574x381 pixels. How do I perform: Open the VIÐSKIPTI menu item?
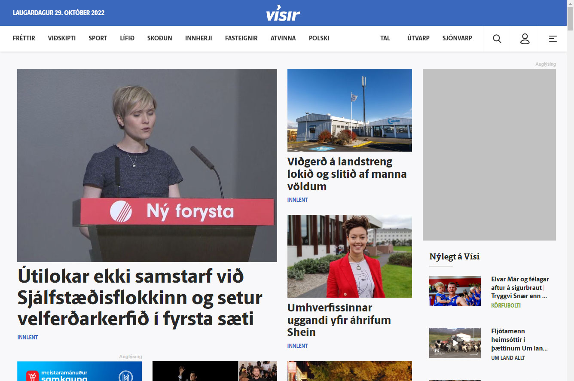(x=61, y=38)
